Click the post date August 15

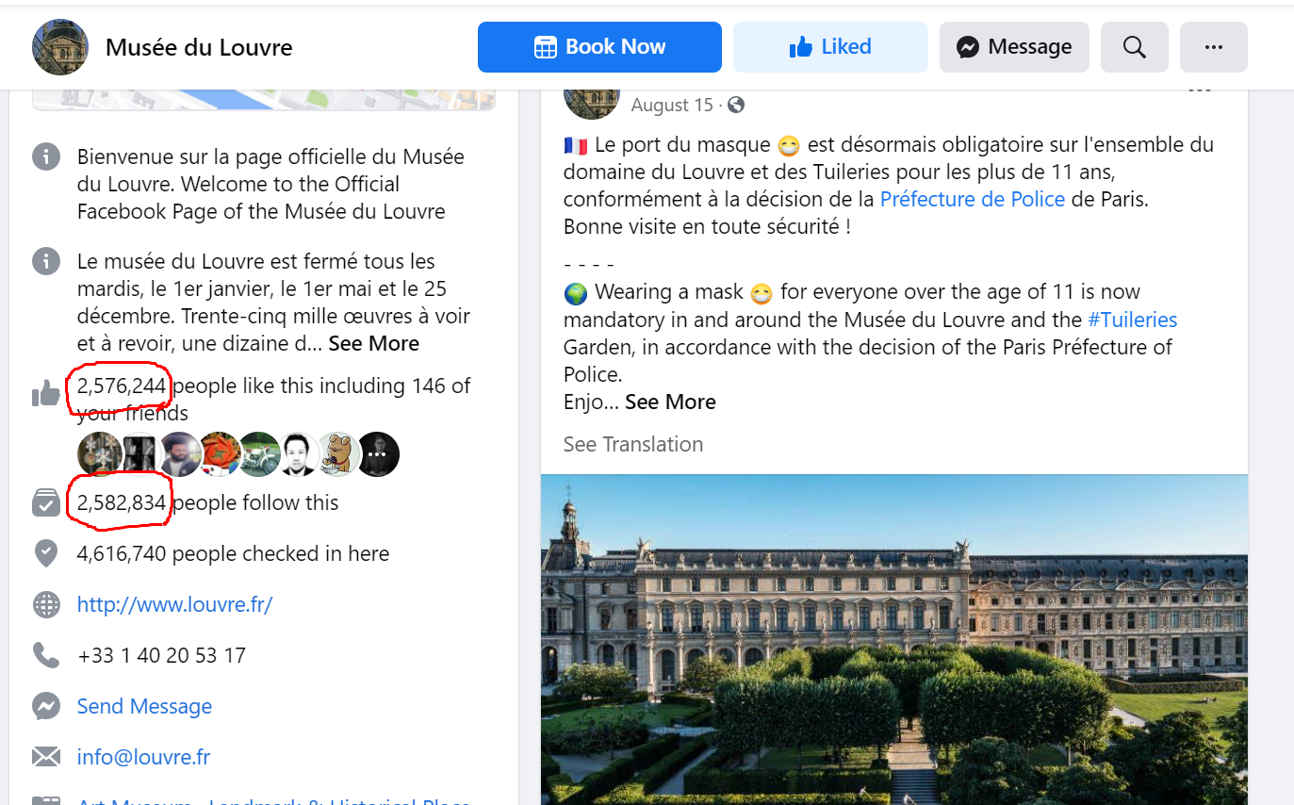[x=672, y=106]
